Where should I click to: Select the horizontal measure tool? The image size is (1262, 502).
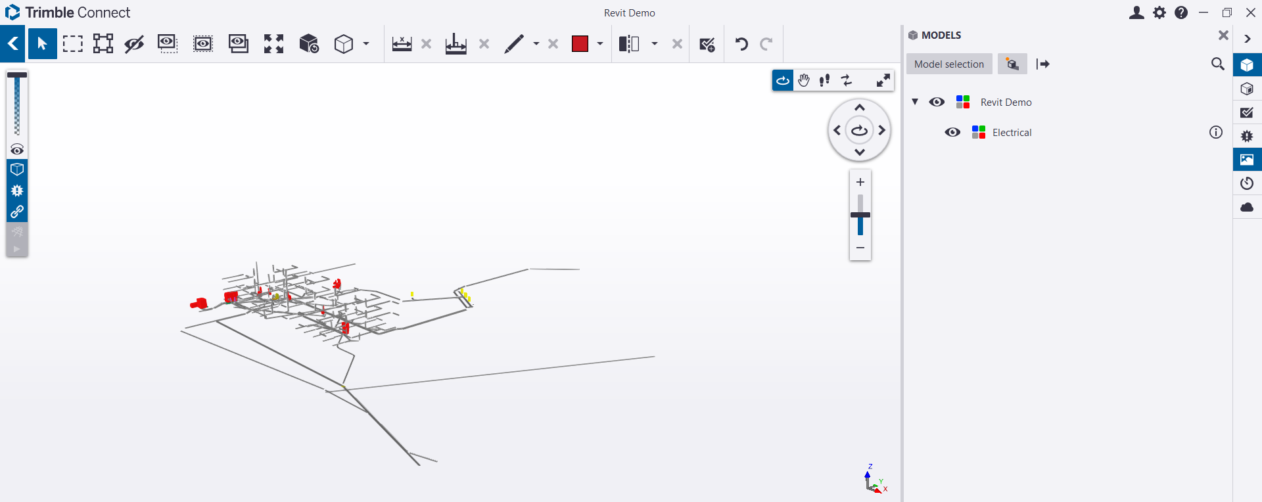pos(402,44)
